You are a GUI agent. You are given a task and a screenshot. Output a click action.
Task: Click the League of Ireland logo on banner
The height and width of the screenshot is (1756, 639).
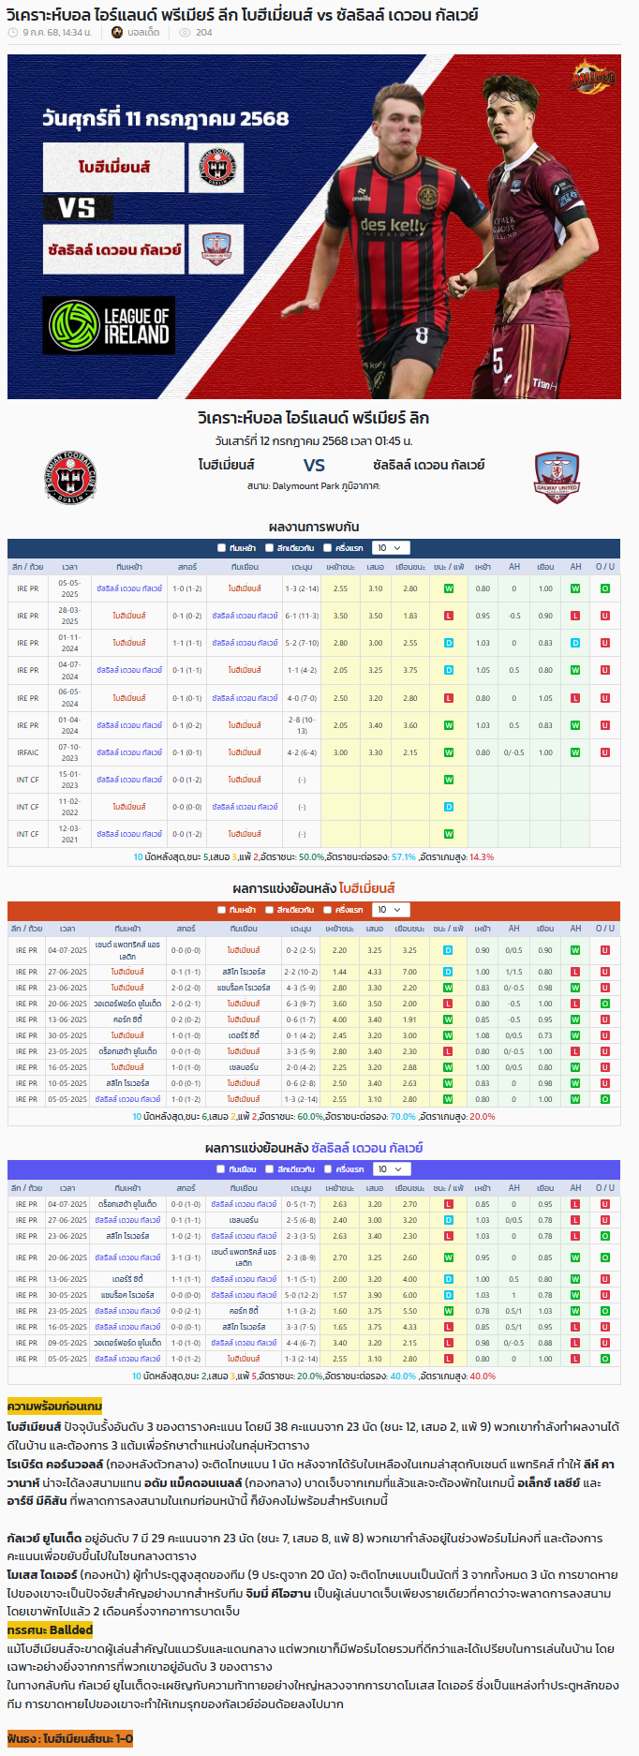(x=109, y=325)
